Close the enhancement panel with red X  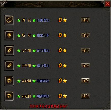pyautogui.click(x=107, y=4)
